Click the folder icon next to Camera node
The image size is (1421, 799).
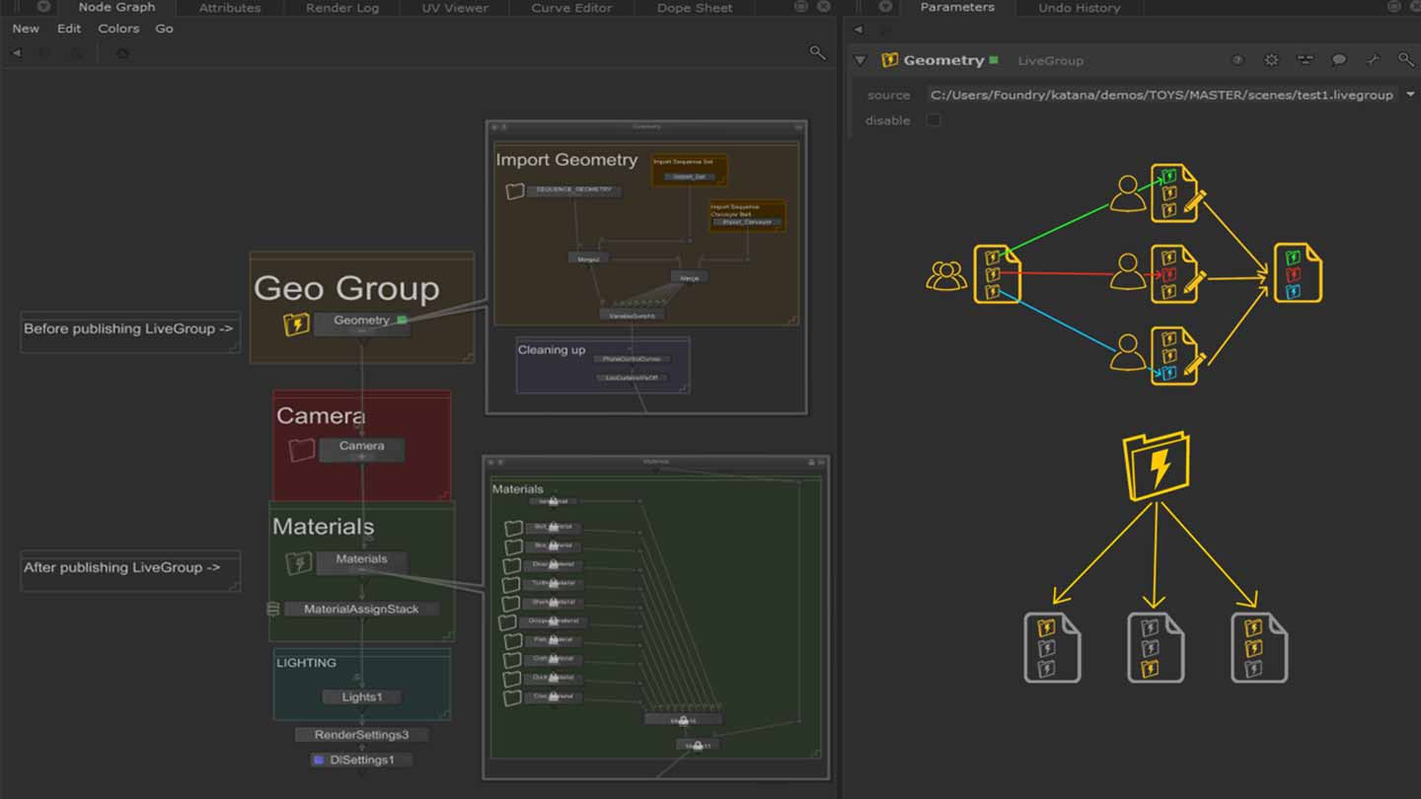302,450
